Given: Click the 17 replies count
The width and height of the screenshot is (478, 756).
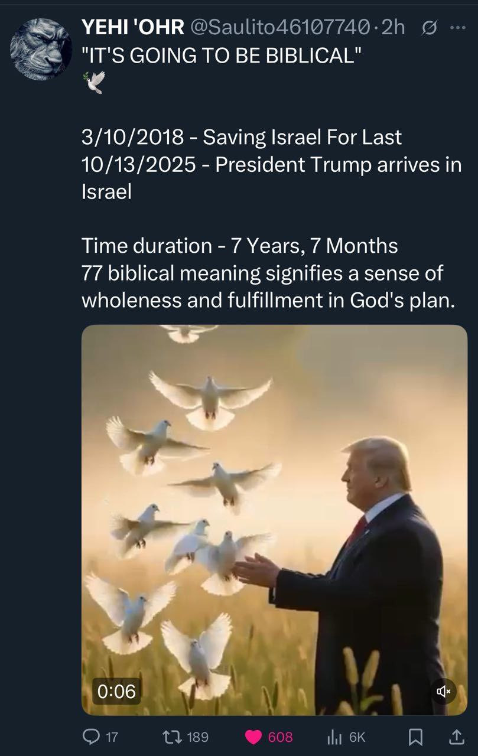Looking at the screenshot, I should coord(111,737).
